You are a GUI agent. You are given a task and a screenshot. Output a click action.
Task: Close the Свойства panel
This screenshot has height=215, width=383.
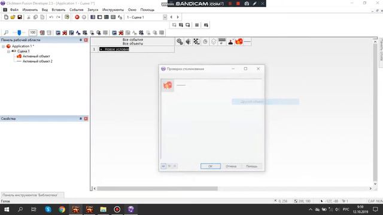click(86, 118)
